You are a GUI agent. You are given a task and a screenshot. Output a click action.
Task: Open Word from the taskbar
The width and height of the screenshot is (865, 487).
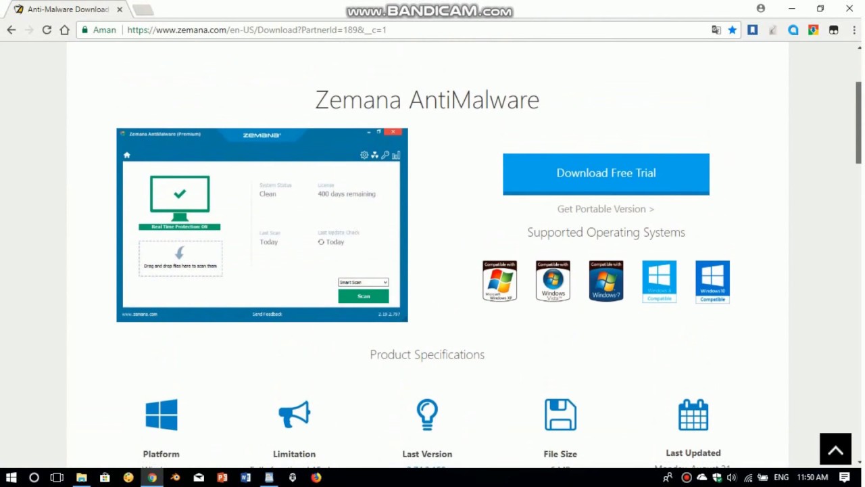tap(245, 478)
